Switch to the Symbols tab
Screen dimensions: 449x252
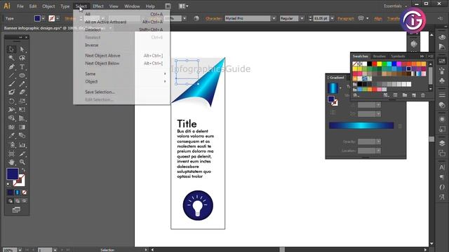(x=398, y=56)
